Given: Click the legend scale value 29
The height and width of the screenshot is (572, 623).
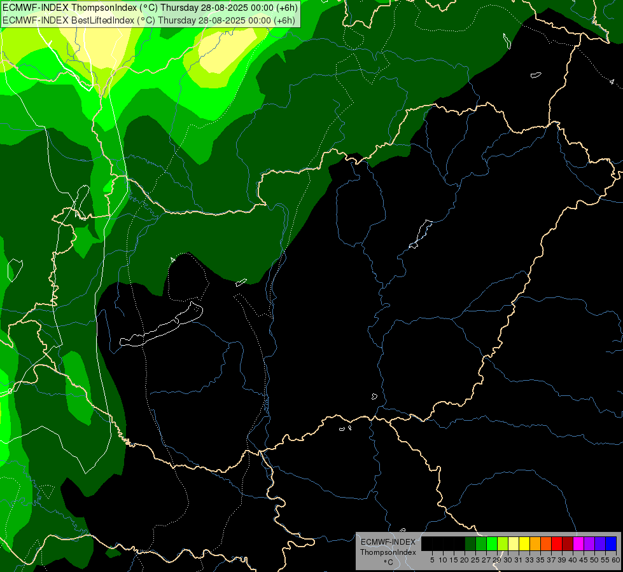Looking at the screenshot, I should pos(496,560).
